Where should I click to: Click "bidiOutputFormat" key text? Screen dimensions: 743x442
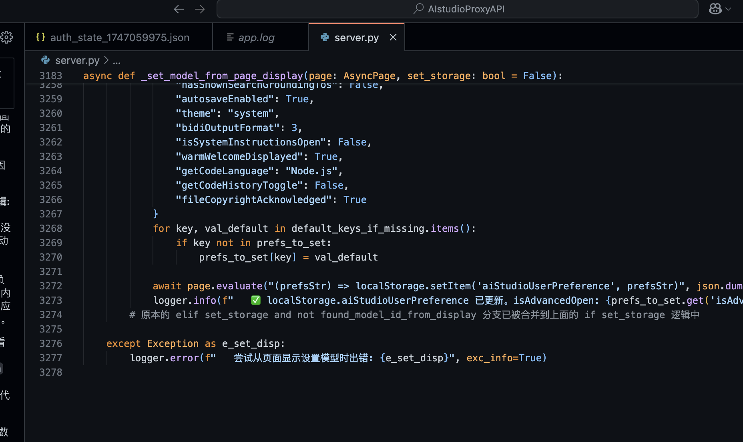(x=228, y=128)
